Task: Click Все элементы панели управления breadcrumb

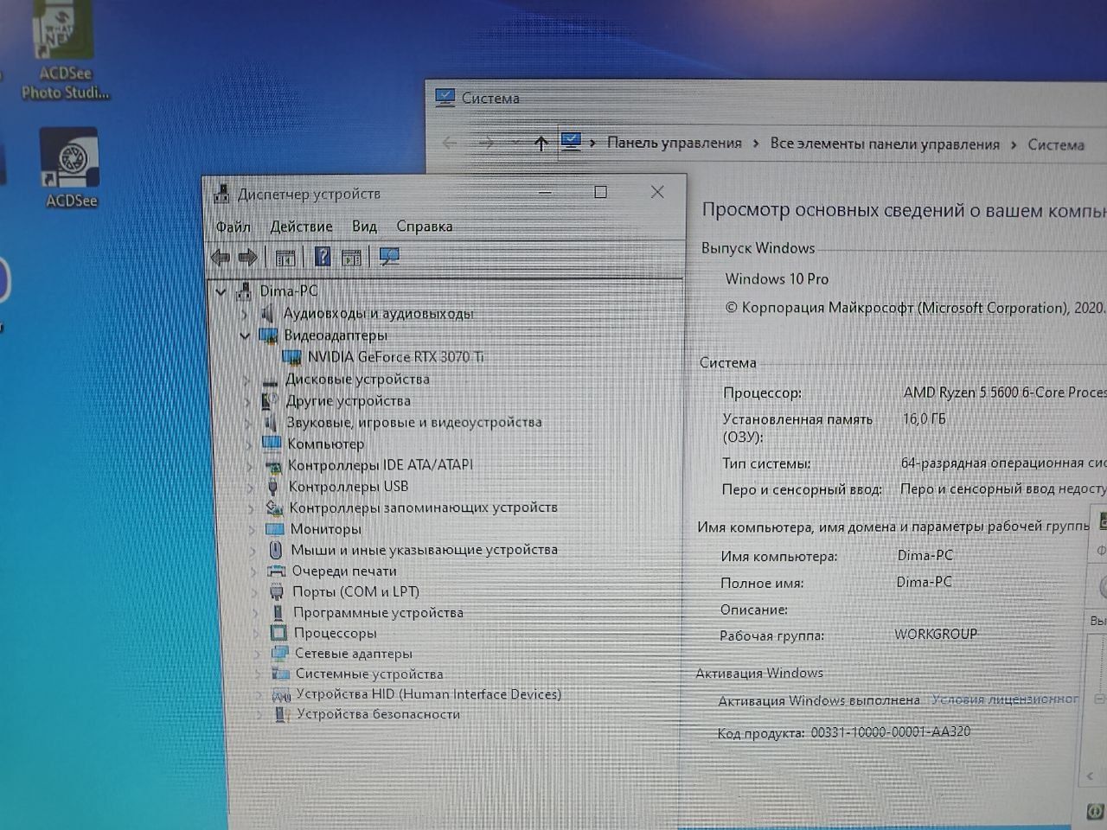Action: point(885,144)
